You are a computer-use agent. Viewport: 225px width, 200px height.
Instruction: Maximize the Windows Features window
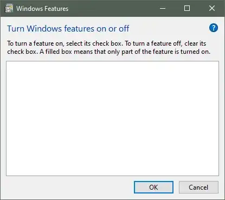[187, 8]
